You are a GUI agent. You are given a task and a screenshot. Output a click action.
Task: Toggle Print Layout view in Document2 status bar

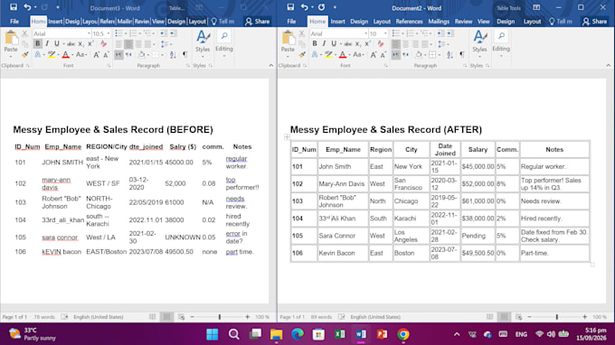pyautogui.click(x=504, y=317)
